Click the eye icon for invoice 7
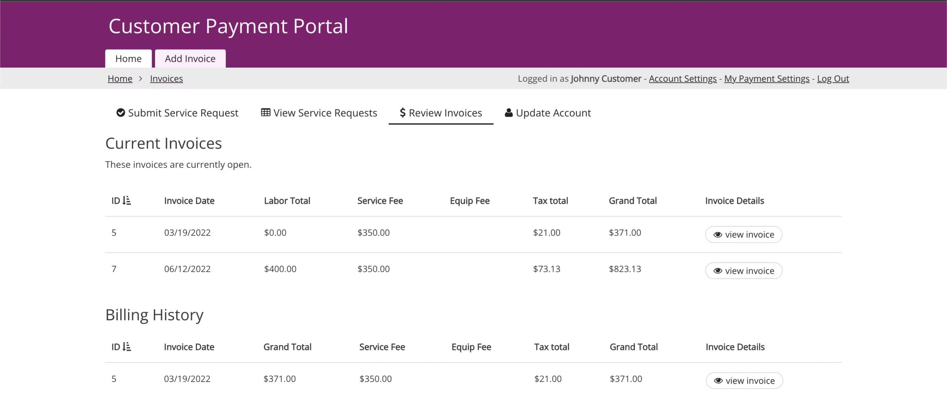This screenshot has width=947, height=417. 717,271
